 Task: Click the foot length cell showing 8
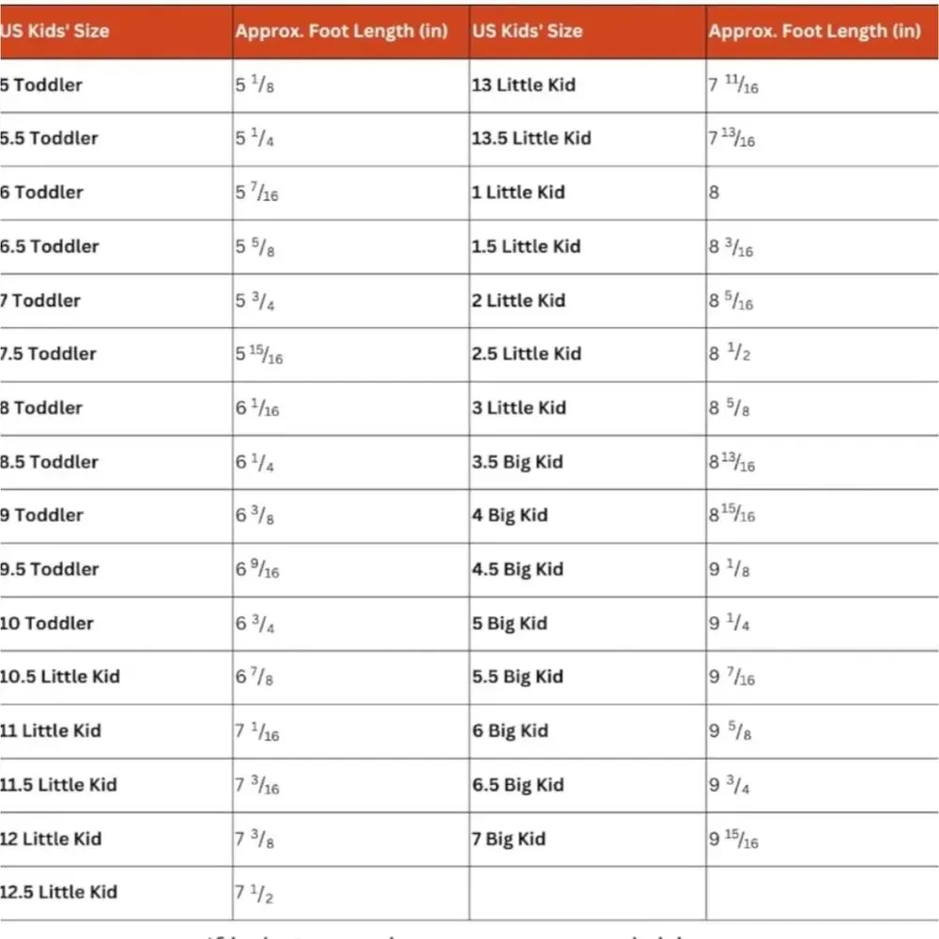click(714, 192)
